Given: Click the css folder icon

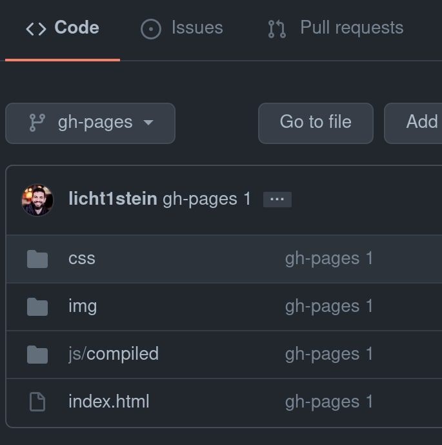Looking at the screenshot, I should pos(37,259).
